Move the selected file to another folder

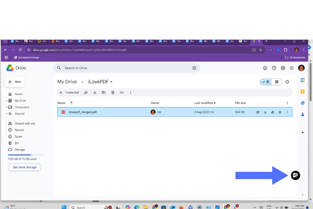pos(104,92)
